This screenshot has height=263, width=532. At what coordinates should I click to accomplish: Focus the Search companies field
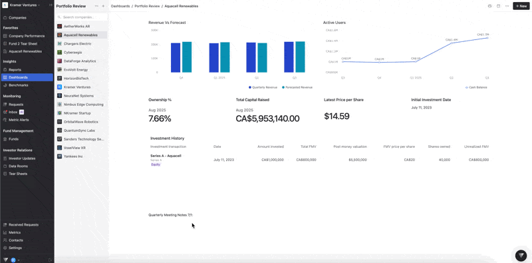[x=82, y=17]
